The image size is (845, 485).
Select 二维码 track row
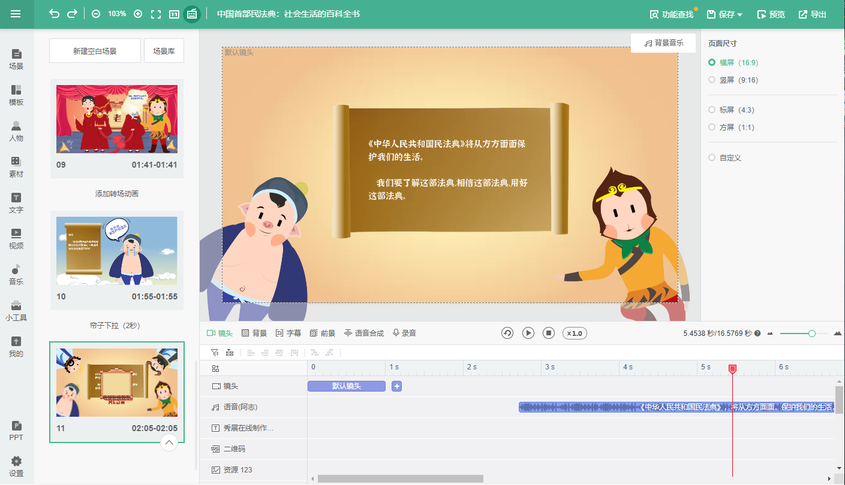click(x=253, y=449)
